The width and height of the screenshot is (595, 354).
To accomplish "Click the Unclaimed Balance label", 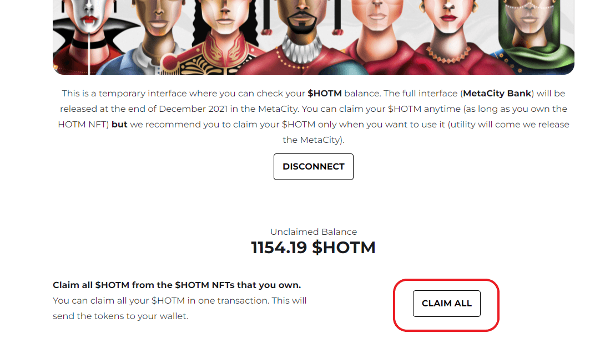I will pos(314,232).
